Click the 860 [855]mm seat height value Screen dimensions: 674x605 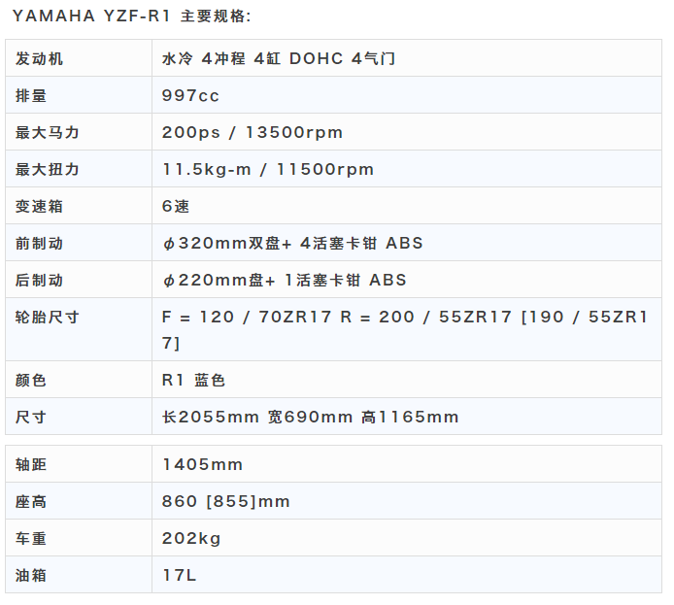pos(226,501)
